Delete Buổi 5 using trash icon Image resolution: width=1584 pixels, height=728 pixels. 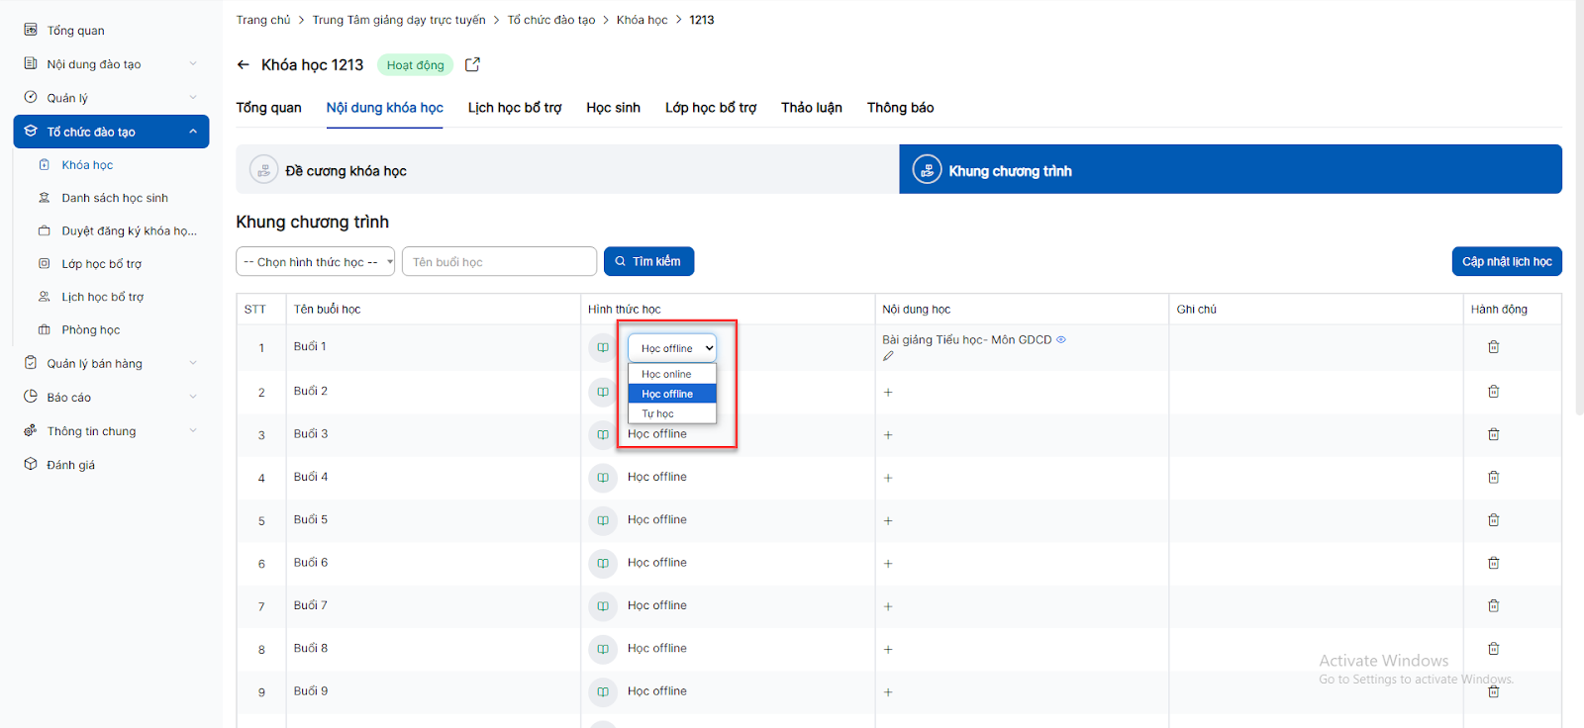pyautogui.click(x=1493, y=520)
